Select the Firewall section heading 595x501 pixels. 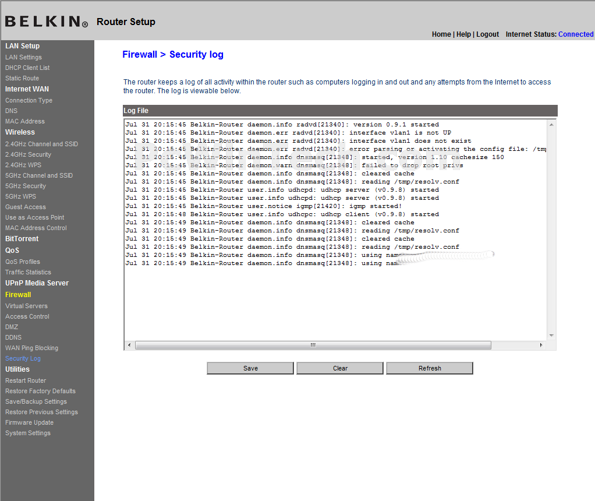[x=18, y=295]
